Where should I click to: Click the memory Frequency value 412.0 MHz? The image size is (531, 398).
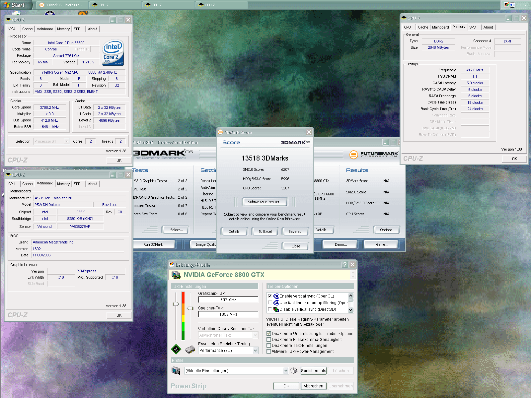pos(475,70)
